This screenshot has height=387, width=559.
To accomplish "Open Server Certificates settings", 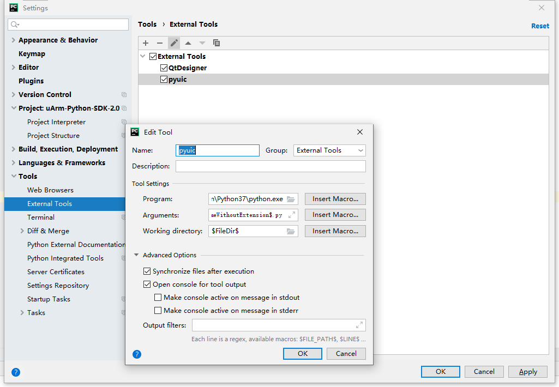I will click(x=56, y=272).
